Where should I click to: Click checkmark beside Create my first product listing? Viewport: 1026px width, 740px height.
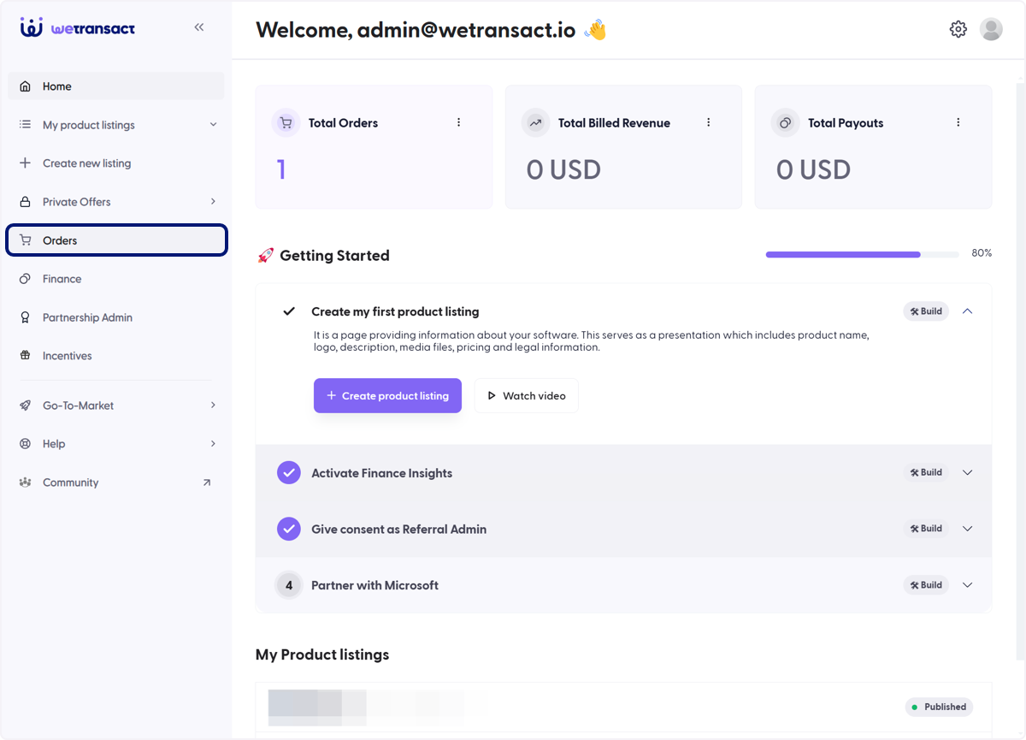289,311
